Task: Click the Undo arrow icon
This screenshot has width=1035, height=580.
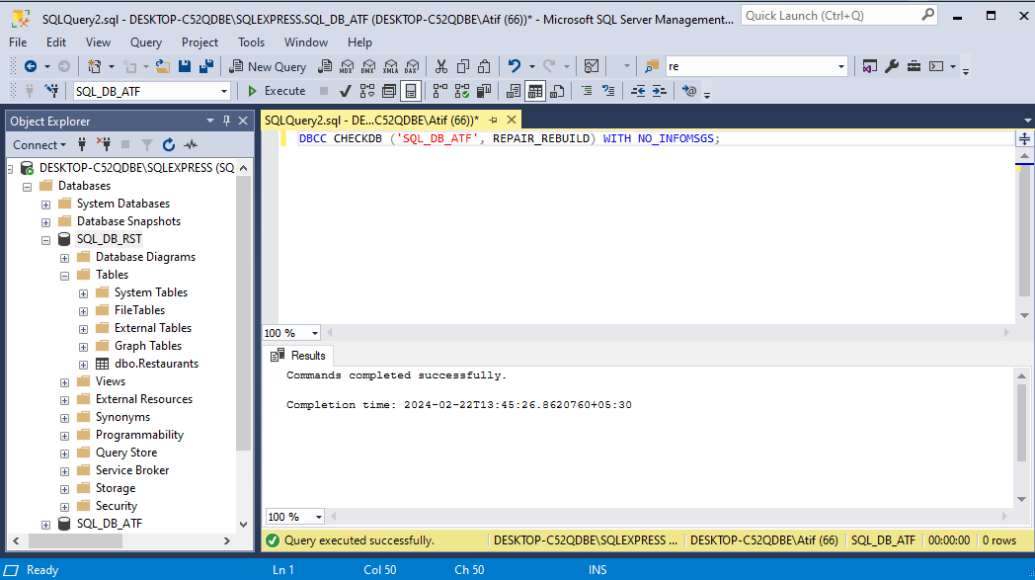Action: click(515, 66)
